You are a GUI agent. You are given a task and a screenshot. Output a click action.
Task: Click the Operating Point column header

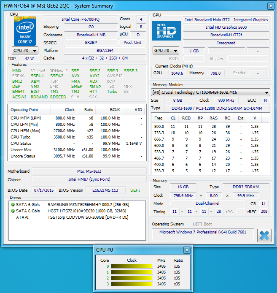pos(29,109)
